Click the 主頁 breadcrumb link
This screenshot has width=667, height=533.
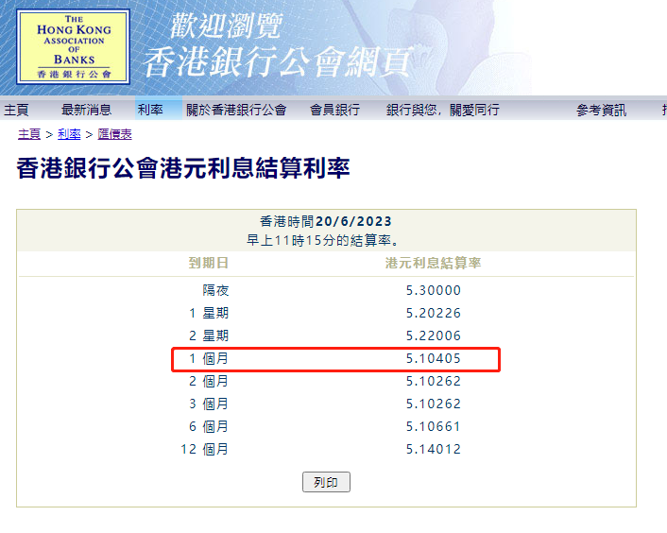coord(29,134)
